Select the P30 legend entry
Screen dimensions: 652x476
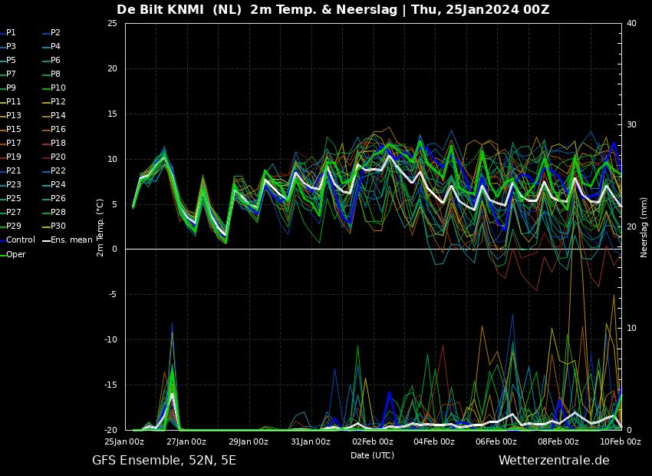[x=58, y=226]
